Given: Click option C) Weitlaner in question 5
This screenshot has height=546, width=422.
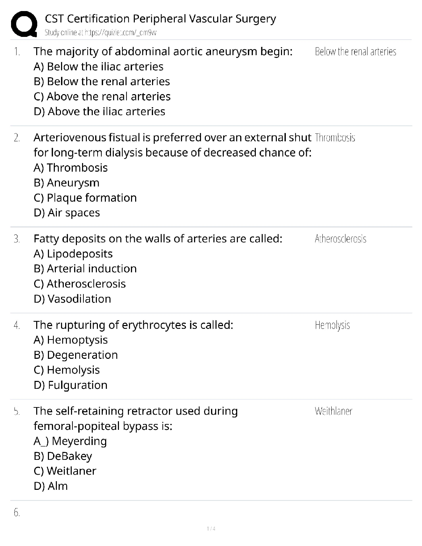Looking at the screenshot, I should pos(65,471).
